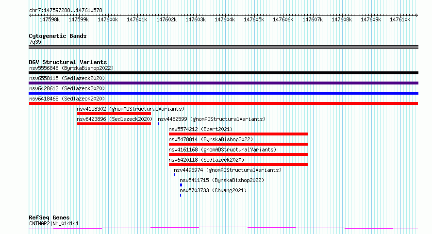Click the 147605k ruler tick label
Screen dimensions: 432x234
point(254,20)
